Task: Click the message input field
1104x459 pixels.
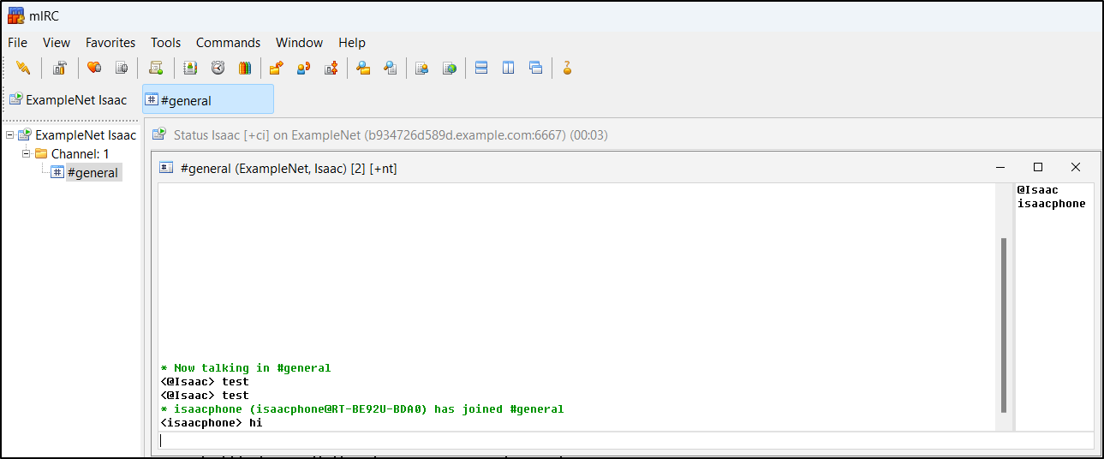Action: coord(625,440)
